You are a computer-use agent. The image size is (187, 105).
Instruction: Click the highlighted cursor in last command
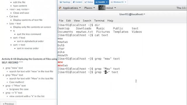105,72
